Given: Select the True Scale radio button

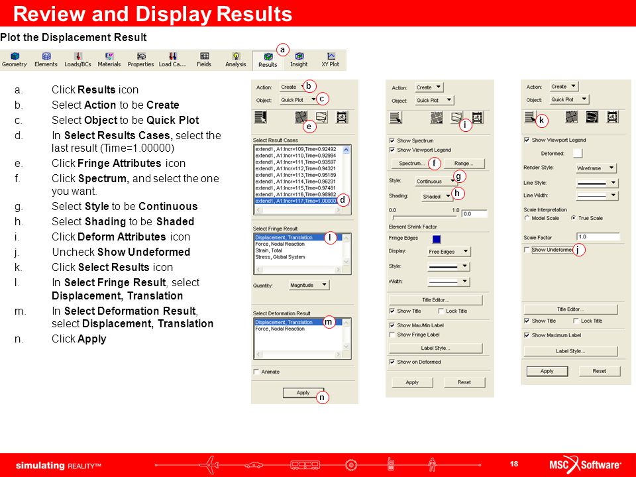Looking at the screenshot, I should (574, 218).
